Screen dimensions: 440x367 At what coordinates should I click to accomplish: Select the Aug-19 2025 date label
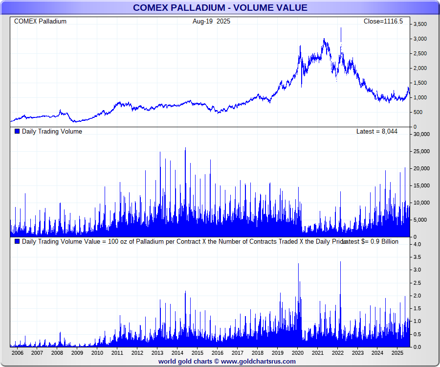(x=211, y=21)
